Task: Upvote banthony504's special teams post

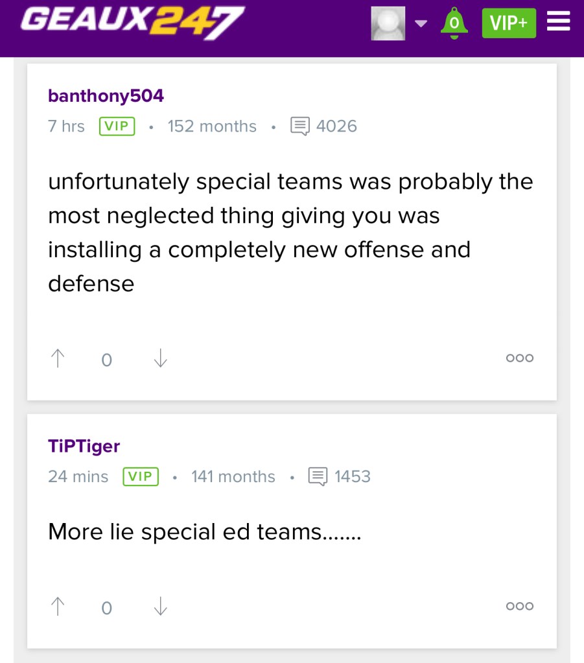Action: point(58,358)
